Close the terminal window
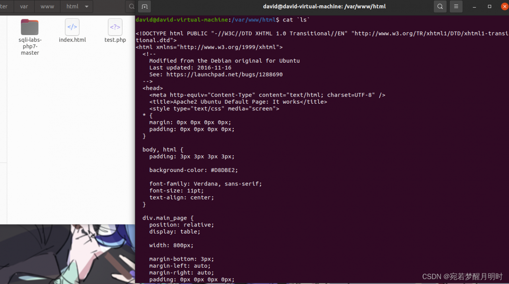509x284 pixels. [x=505, y=6]
